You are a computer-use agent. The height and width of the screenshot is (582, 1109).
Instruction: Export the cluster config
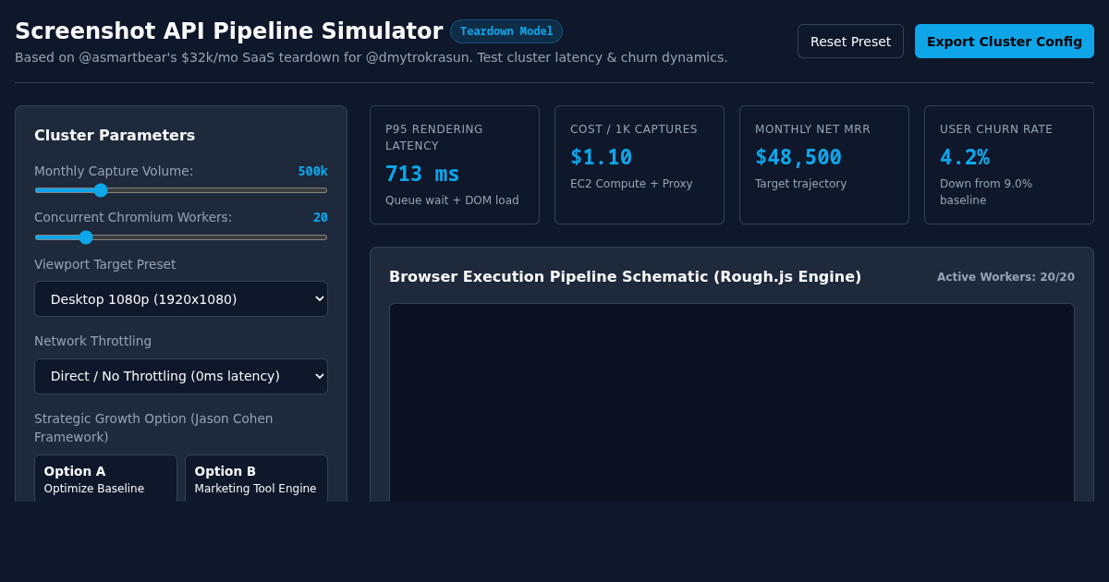(1005, 42)
